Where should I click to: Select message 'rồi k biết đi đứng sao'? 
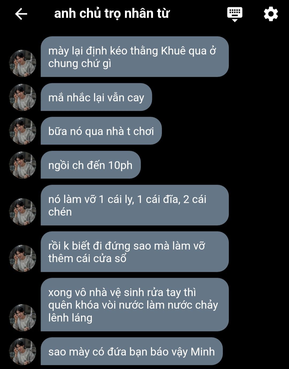135,252
